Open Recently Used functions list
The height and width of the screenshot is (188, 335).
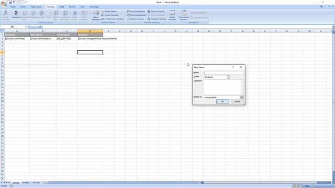(x=25, y=15)
